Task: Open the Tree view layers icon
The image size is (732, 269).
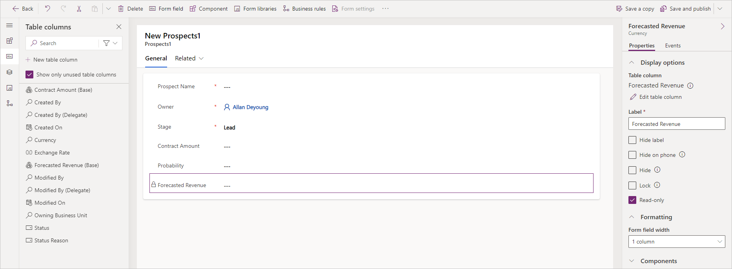Action: coord(10,72)
